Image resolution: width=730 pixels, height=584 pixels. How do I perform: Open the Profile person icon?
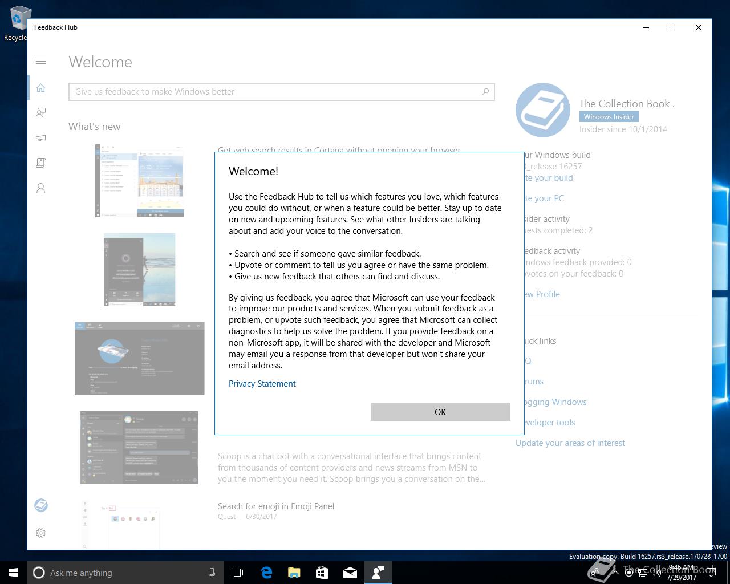click(40, 188)
